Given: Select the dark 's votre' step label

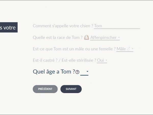Looking at the screenshot, I should click(x=8, y=28).
